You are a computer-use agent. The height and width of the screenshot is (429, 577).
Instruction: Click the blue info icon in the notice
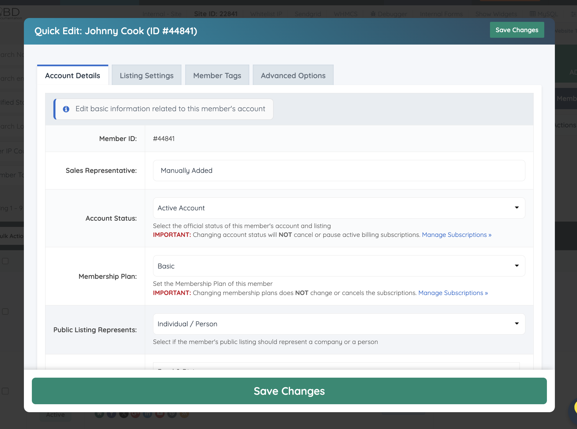66,109
